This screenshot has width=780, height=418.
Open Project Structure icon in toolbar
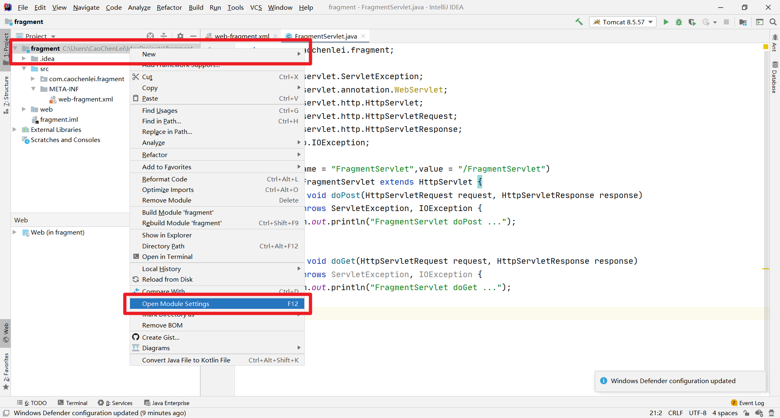[x=743, y=22]
